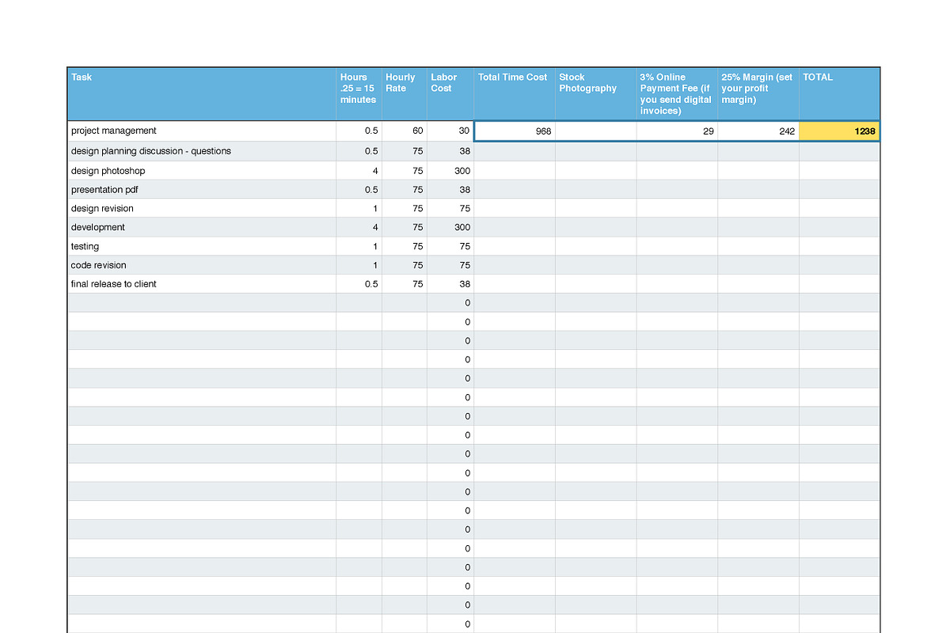Select labor cost '300' for development
This screenshot has height=633, width=950.
pos(450,228)
